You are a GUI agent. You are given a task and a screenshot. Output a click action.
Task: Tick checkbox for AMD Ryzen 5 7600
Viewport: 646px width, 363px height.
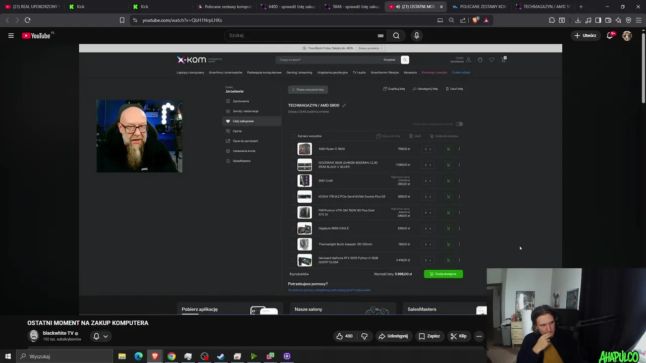[293, 149]
